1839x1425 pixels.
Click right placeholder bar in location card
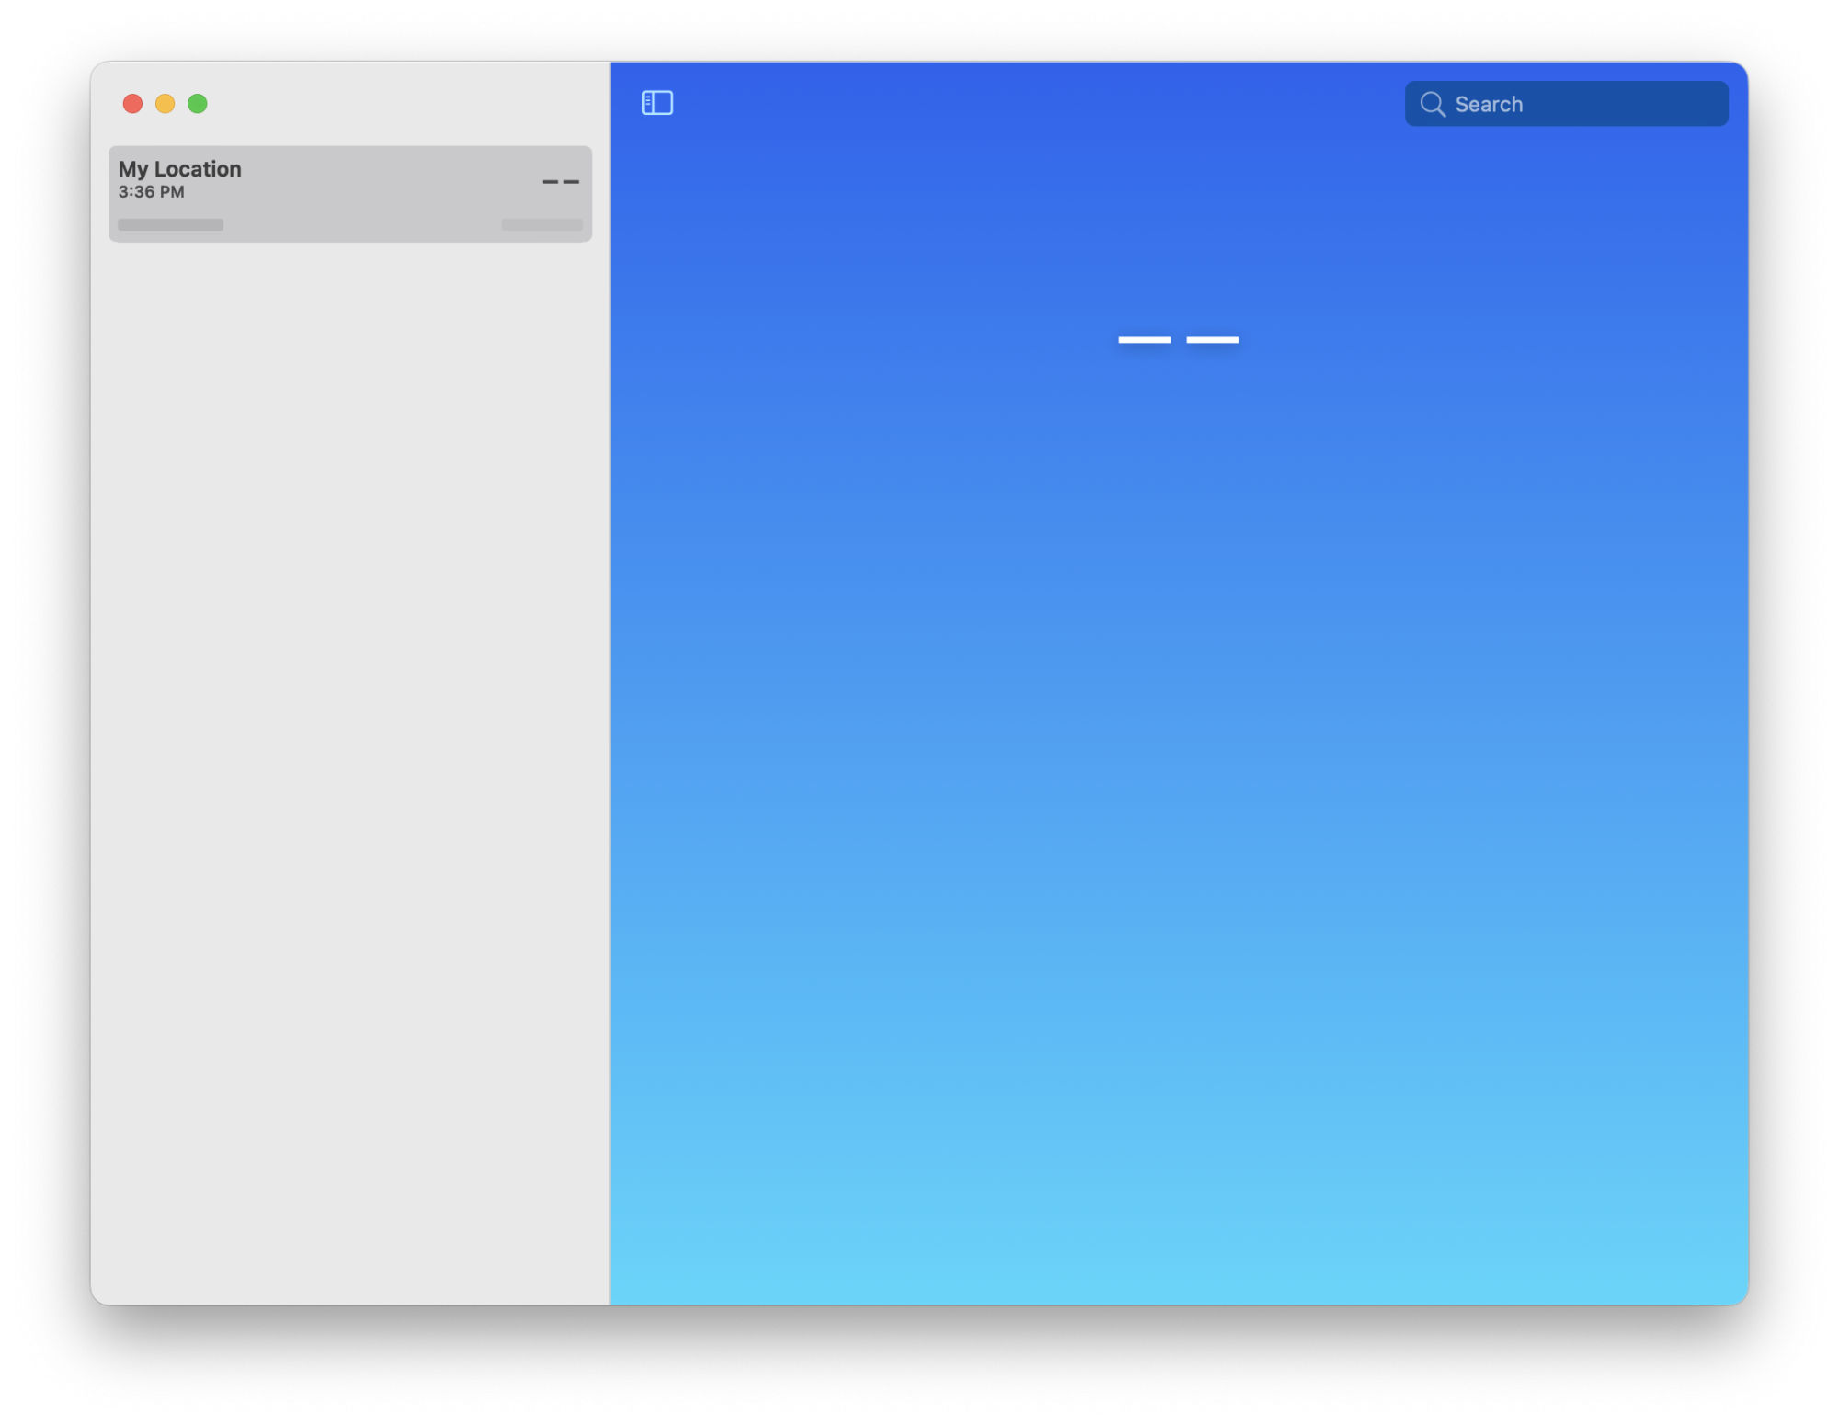pos(542,224)
